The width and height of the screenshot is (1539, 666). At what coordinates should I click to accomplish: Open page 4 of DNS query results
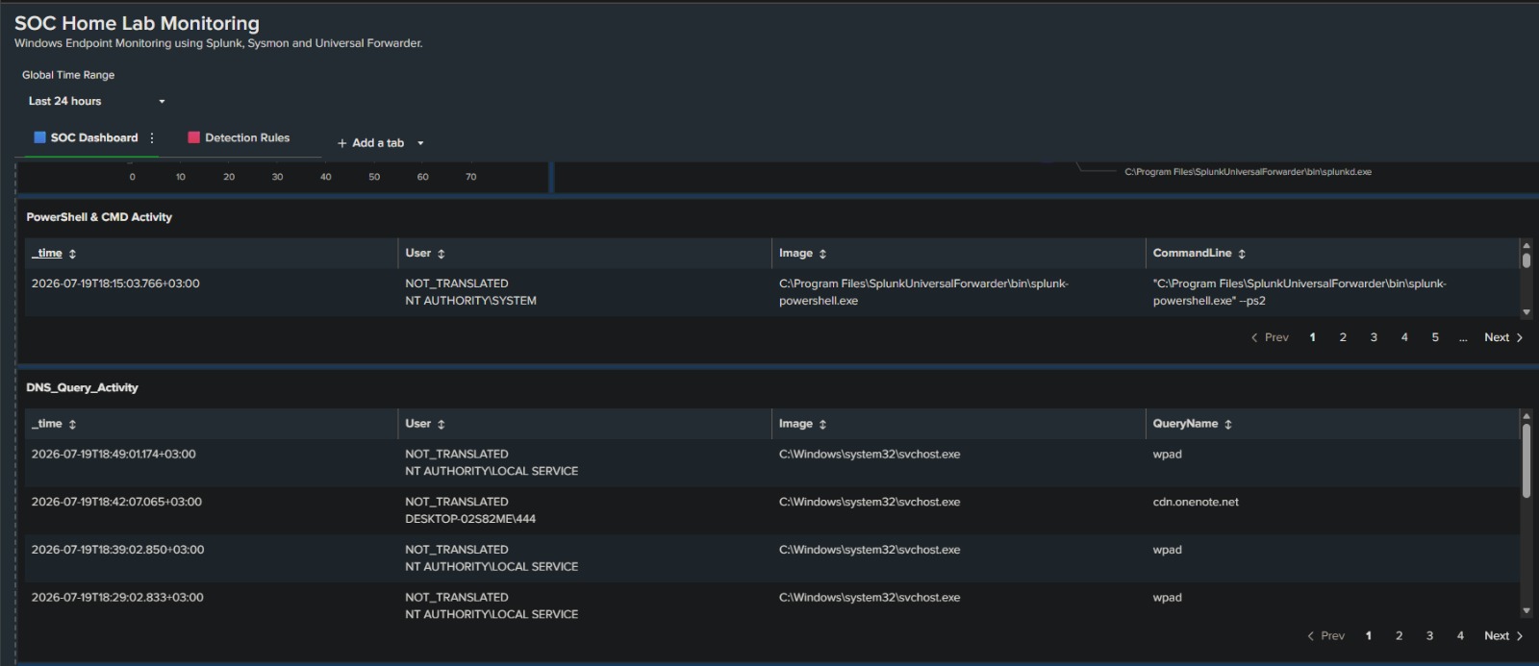(1460, 636)
